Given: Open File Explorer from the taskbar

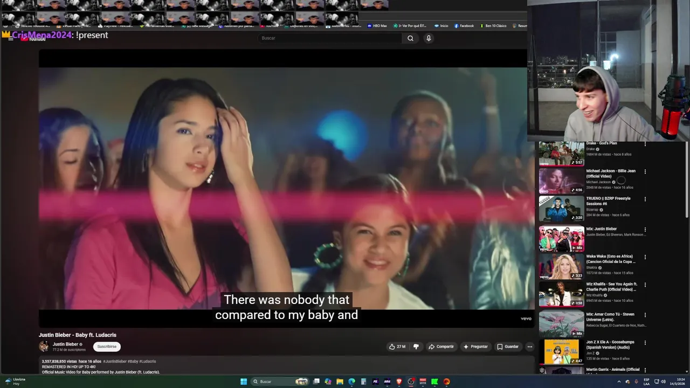Looking at the screenshot, I should tap(340, 382).
